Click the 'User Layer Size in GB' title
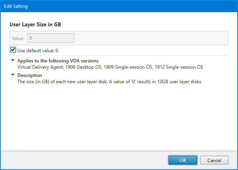This screenshot has height=170, width=238. click(35, 24)
